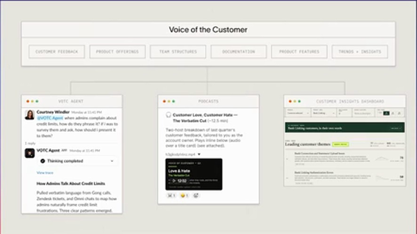Click the Customer Love, Customer Hate title
417x234 pixels.
205,117
